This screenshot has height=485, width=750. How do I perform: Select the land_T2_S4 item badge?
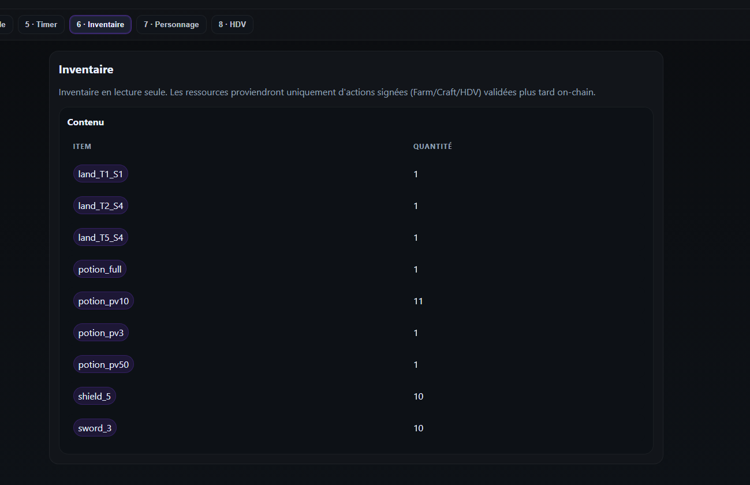(x=100, y=206)
